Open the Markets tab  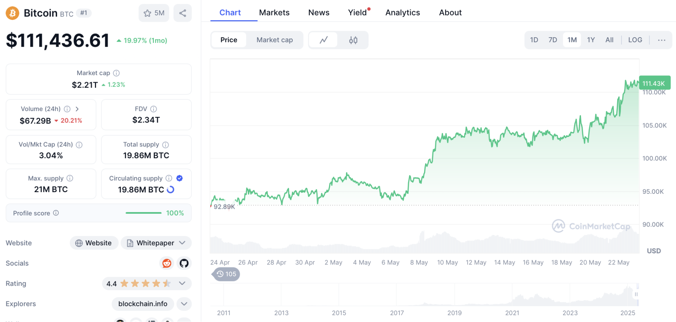(274, 13)
